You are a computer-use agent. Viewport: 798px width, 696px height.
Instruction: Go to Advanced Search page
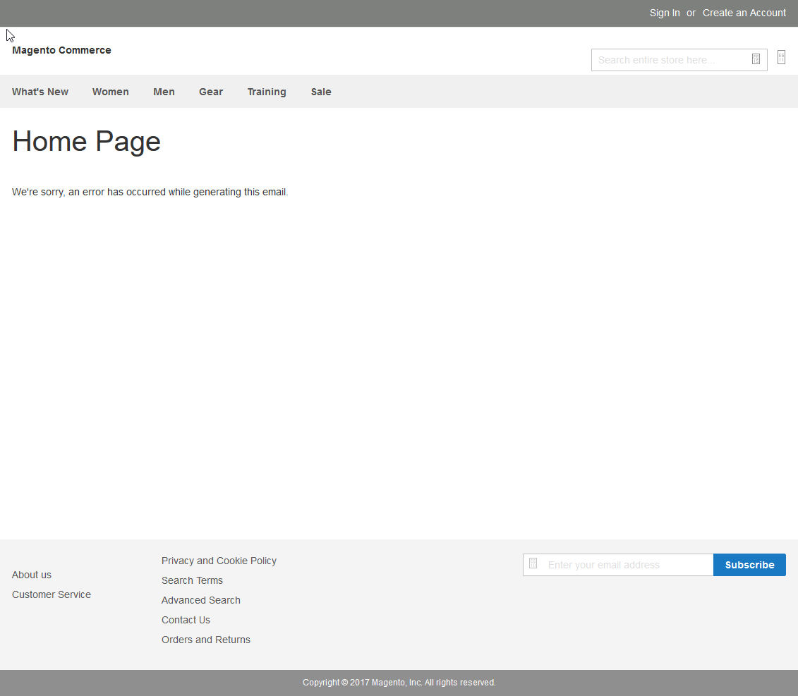click(201, 600)
